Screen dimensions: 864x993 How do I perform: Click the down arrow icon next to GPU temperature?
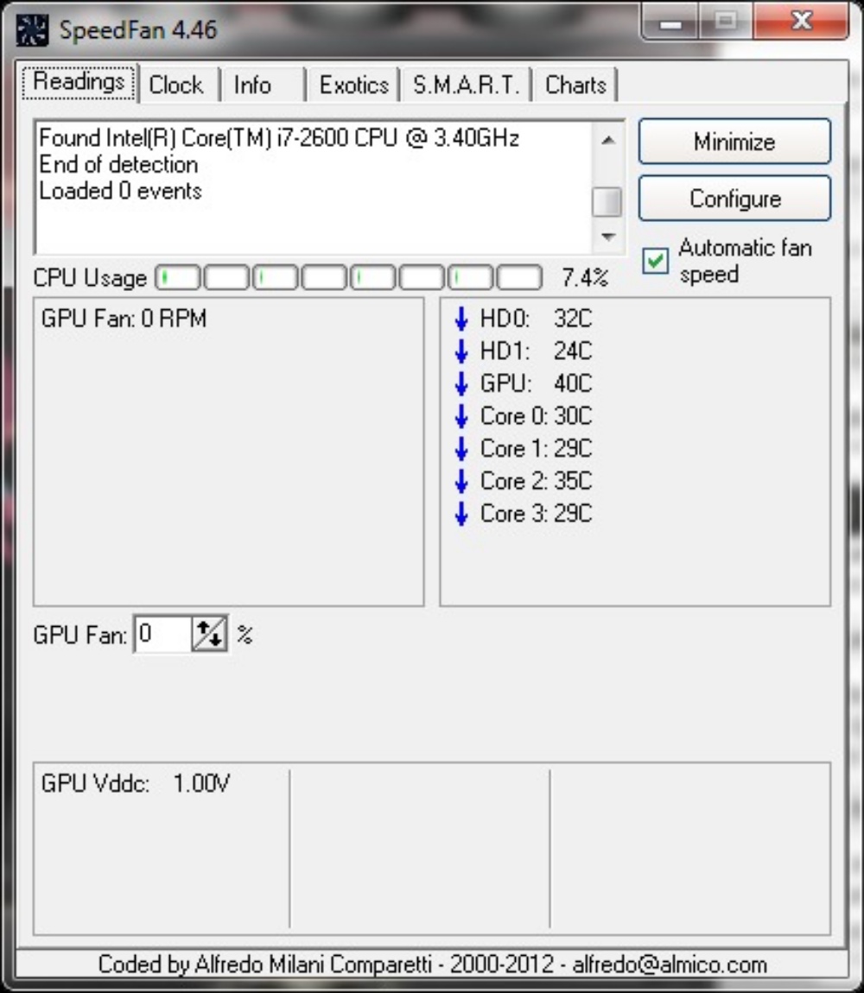pos(461,384)
